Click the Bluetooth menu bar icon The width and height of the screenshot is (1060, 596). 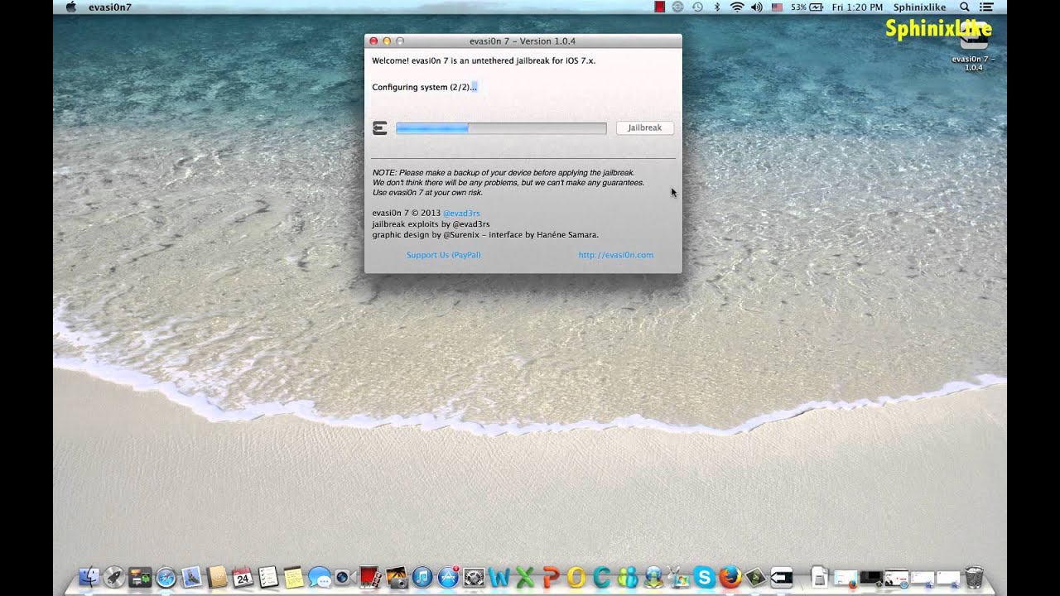point(717,7)
